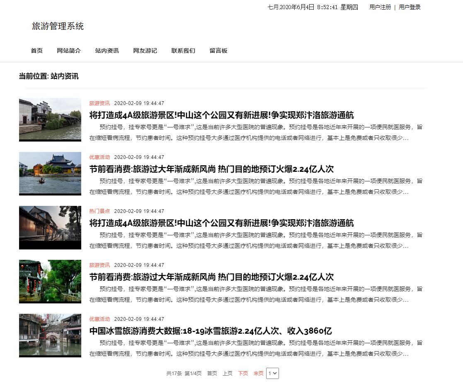Navigate to the 首页 menu item
The width and height of the screenshot is (463, 386).
[36, 51]
